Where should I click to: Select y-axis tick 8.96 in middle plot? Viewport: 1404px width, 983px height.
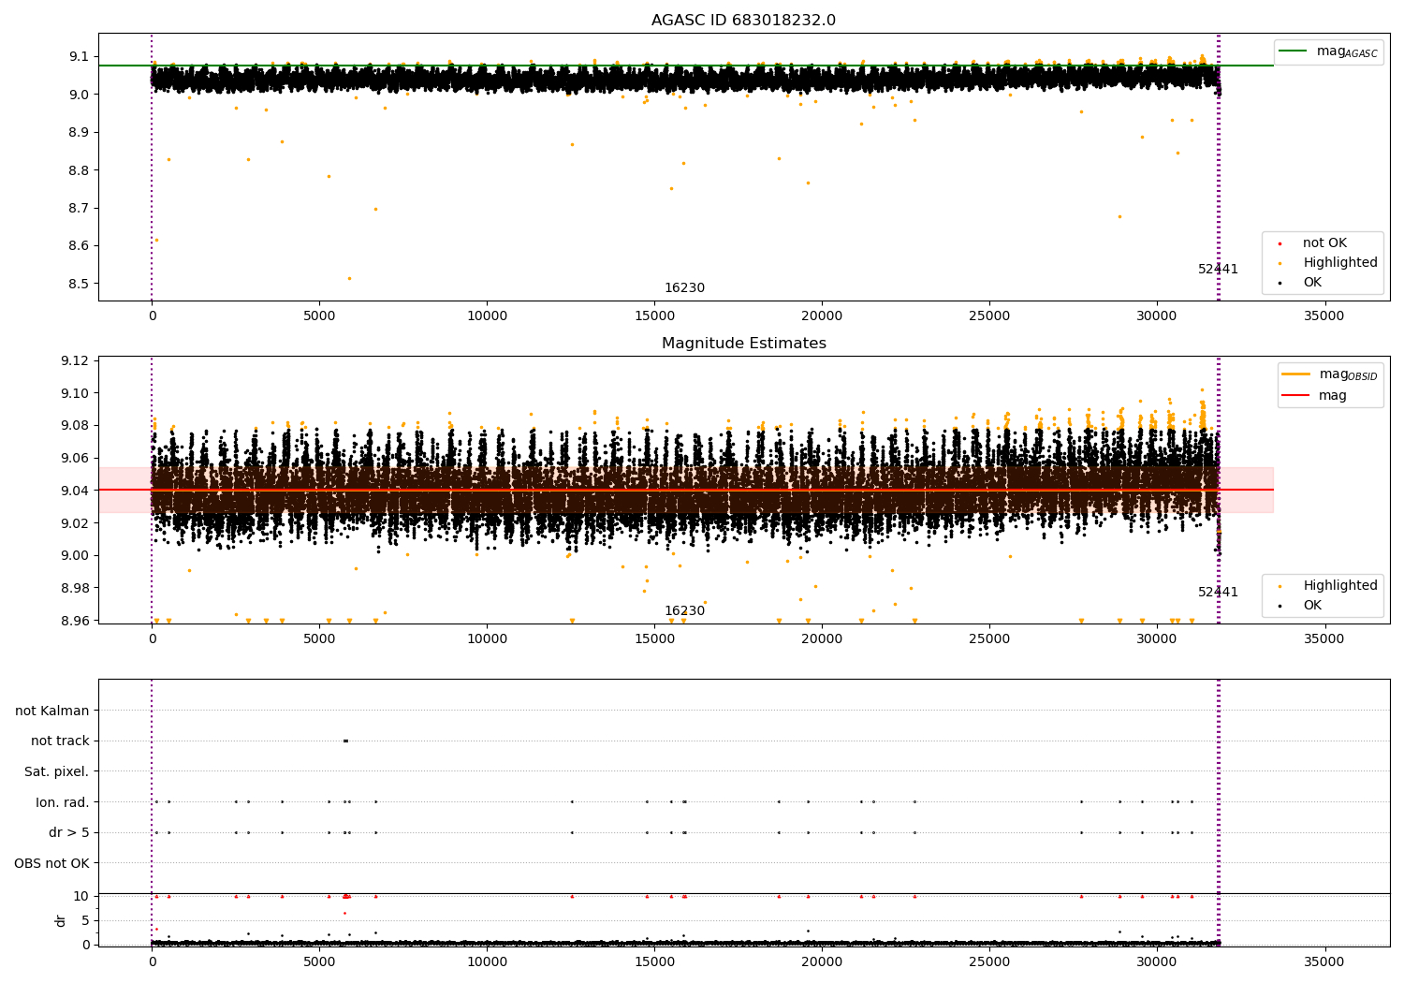click(75, 621)
